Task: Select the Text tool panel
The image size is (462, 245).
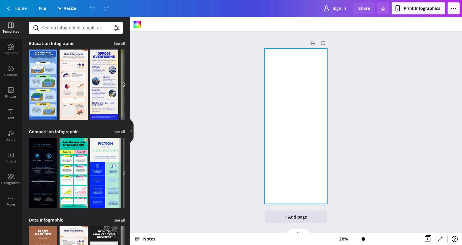Action: click(11, 114)
